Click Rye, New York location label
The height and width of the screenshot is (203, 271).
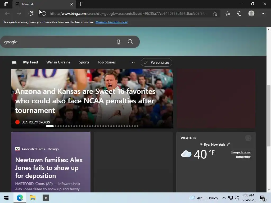tap(214, 145)
